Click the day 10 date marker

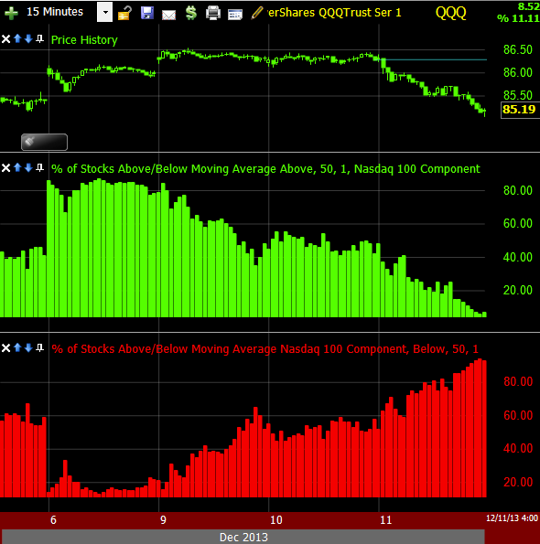276,519
